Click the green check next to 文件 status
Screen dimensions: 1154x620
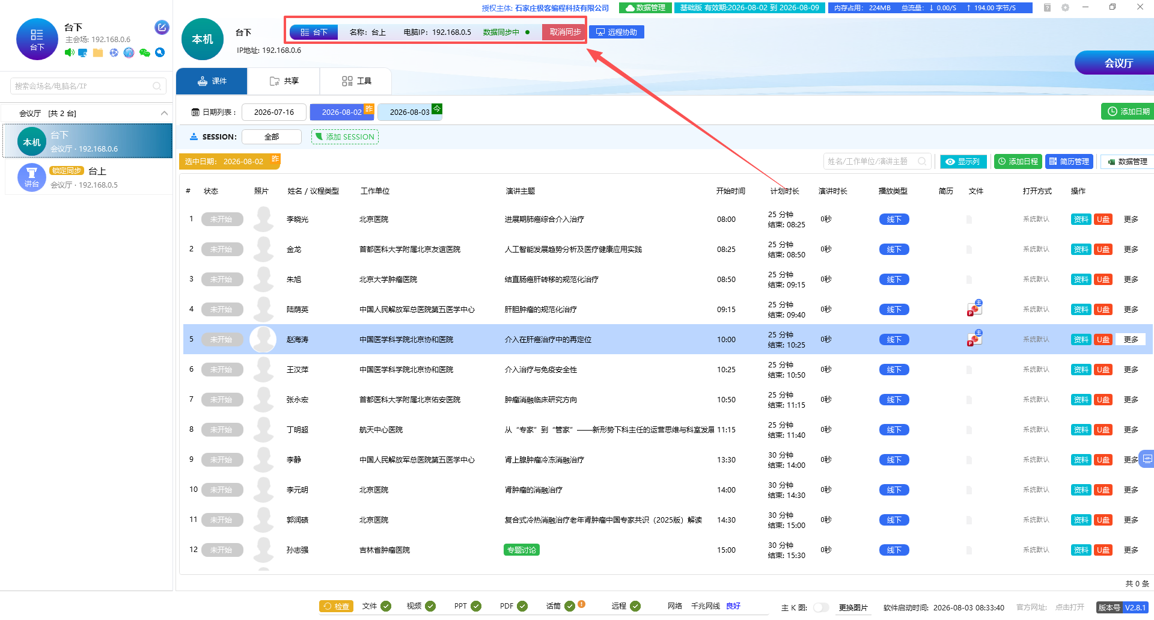point(386,606)
